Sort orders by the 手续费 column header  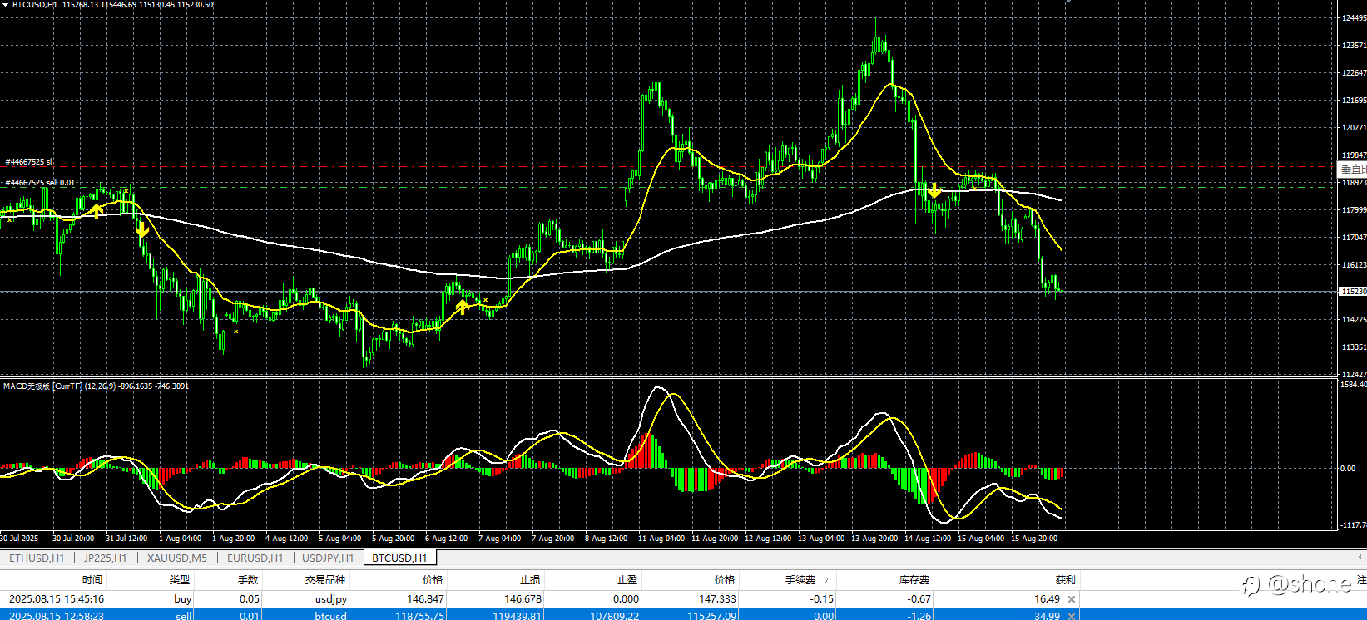(x=800, y=580)
